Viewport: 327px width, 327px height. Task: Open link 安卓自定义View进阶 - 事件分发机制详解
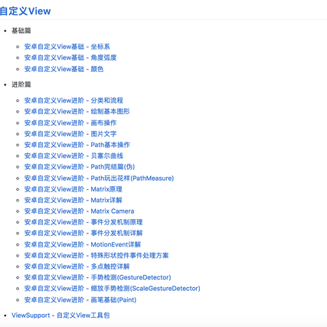(83, 233)
